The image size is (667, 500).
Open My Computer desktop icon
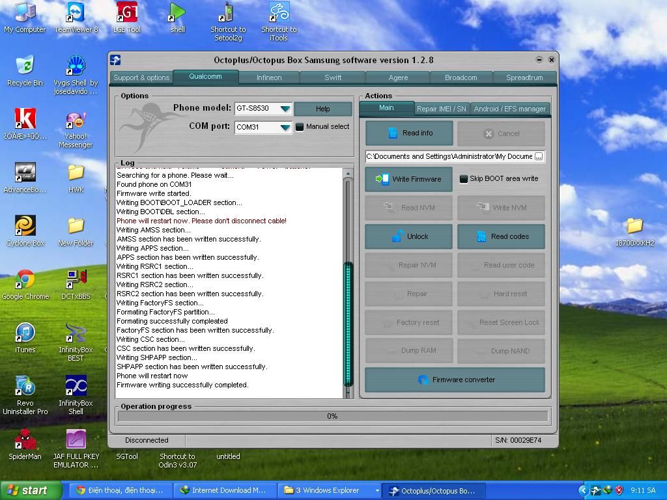(25, 17)
